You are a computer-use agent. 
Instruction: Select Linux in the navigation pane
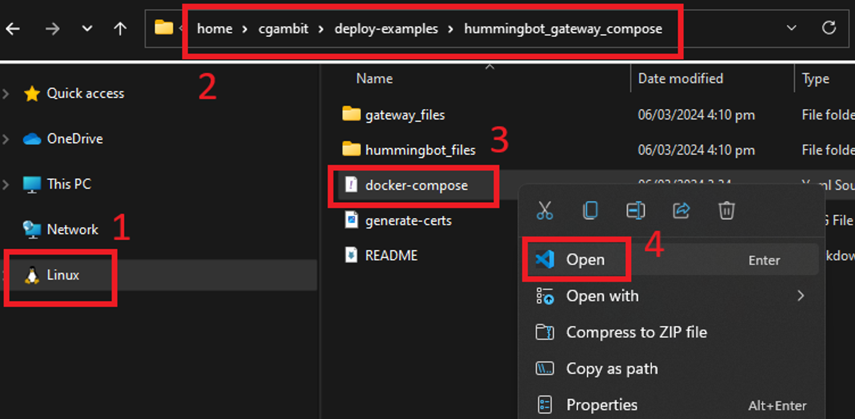point(63,276)
